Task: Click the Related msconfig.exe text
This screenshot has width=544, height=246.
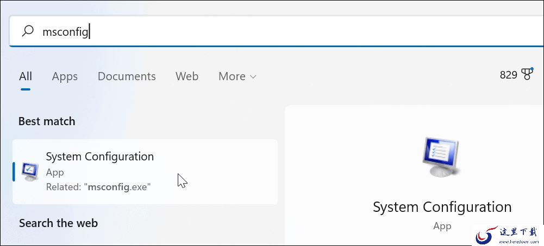Action: [x=98, y=187]
